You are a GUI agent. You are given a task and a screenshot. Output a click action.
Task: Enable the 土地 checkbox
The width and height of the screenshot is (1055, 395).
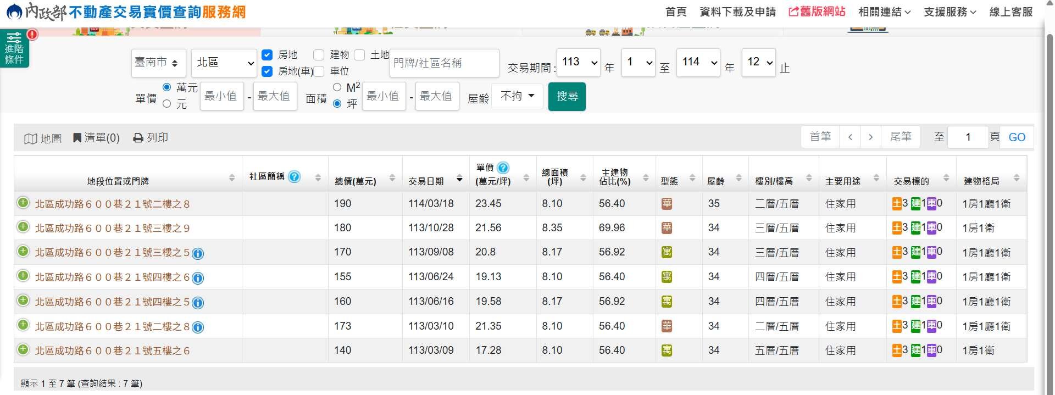point(359,55)
